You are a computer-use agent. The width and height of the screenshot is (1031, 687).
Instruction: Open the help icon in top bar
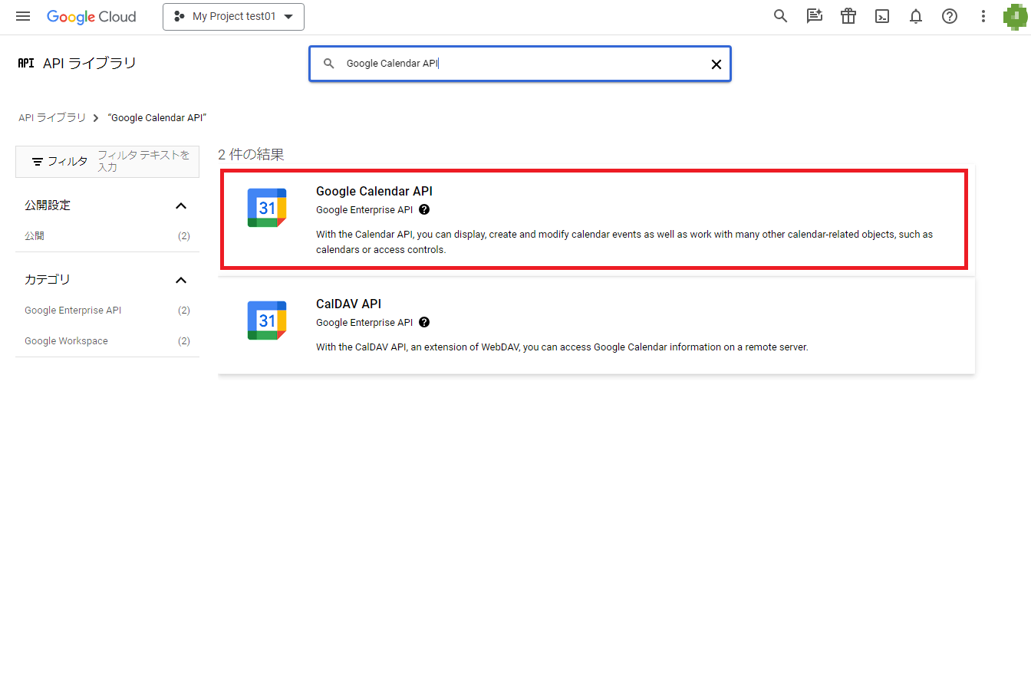[949, 16]
